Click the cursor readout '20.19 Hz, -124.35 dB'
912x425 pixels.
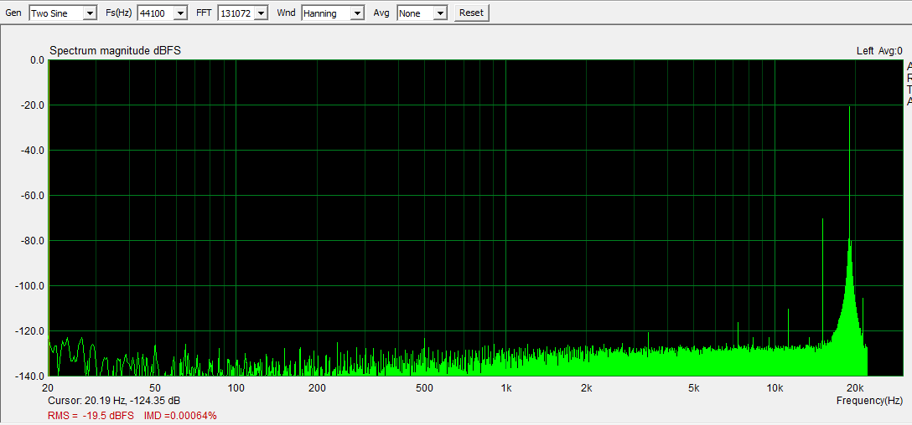tap(132, 401)
